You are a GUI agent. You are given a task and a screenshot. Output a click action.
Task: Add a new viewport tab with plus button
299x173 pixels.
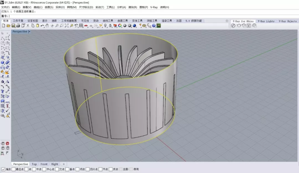(x=64, y=164)
